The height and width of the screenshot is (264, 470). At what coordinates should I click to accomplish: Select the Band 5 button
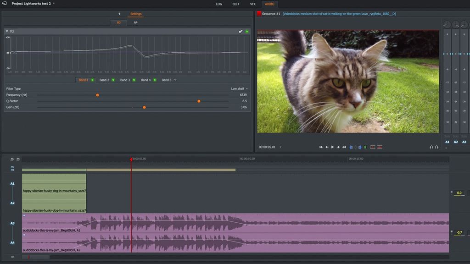click(166, 79)
